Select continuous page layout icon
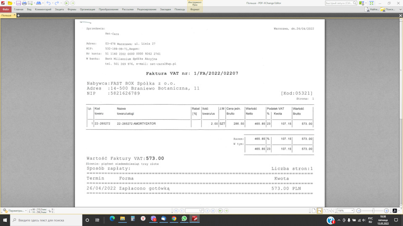Image resolution: width=403 pixels, height=226 pixels. pos(320,211)
